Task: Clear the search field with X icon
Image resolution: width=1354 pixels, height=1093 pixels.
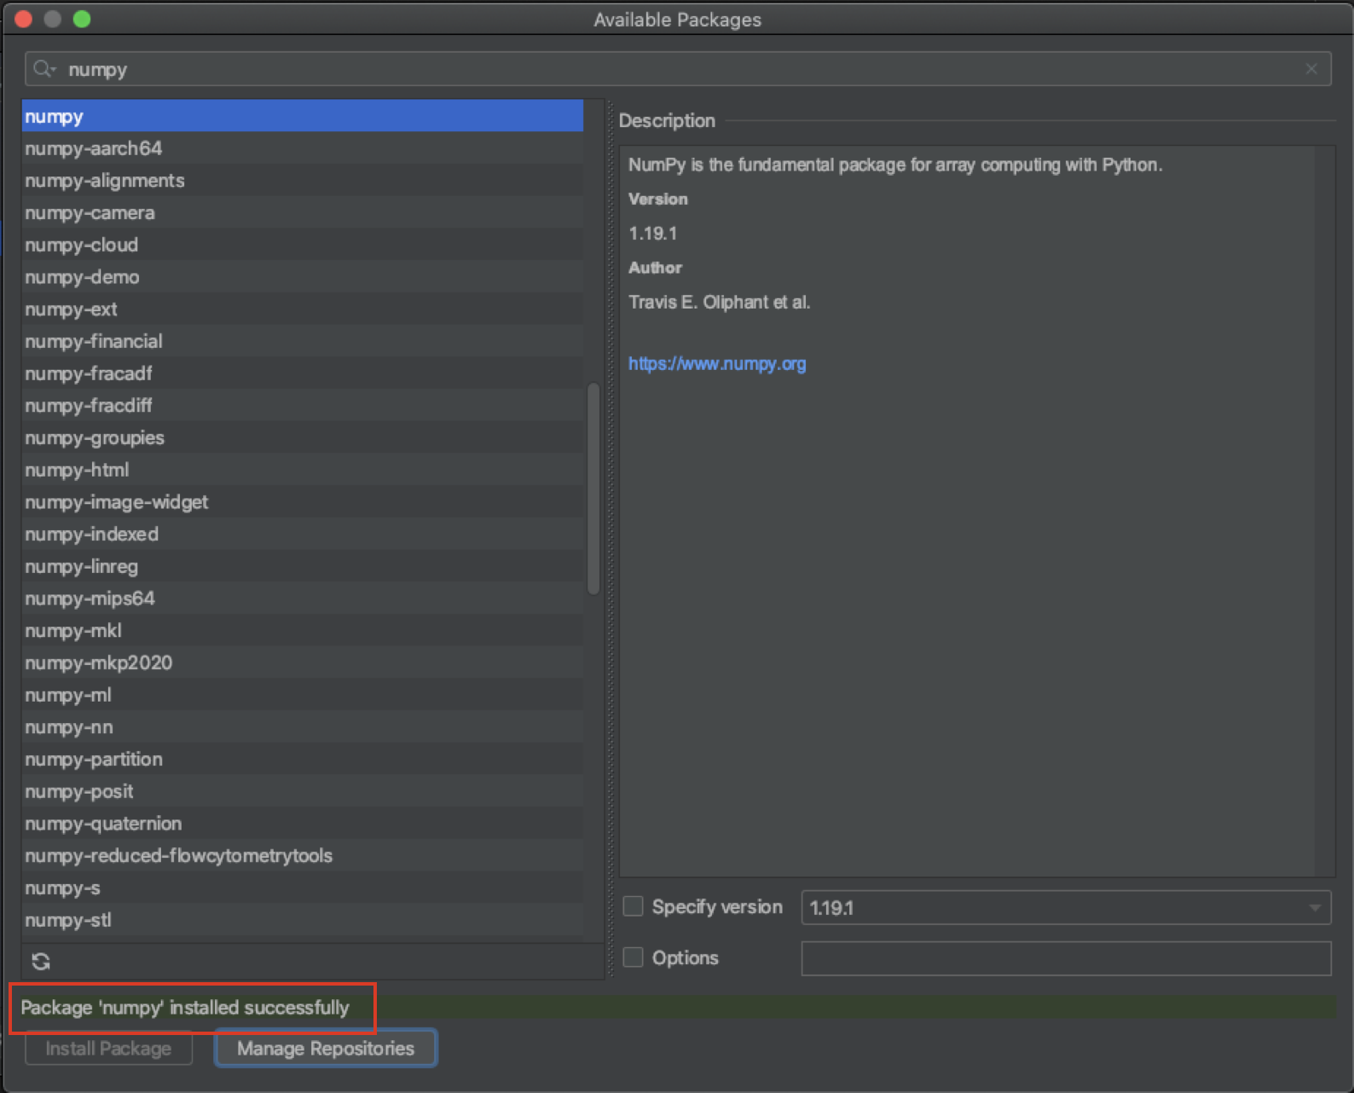Action: pos(1311,69)
